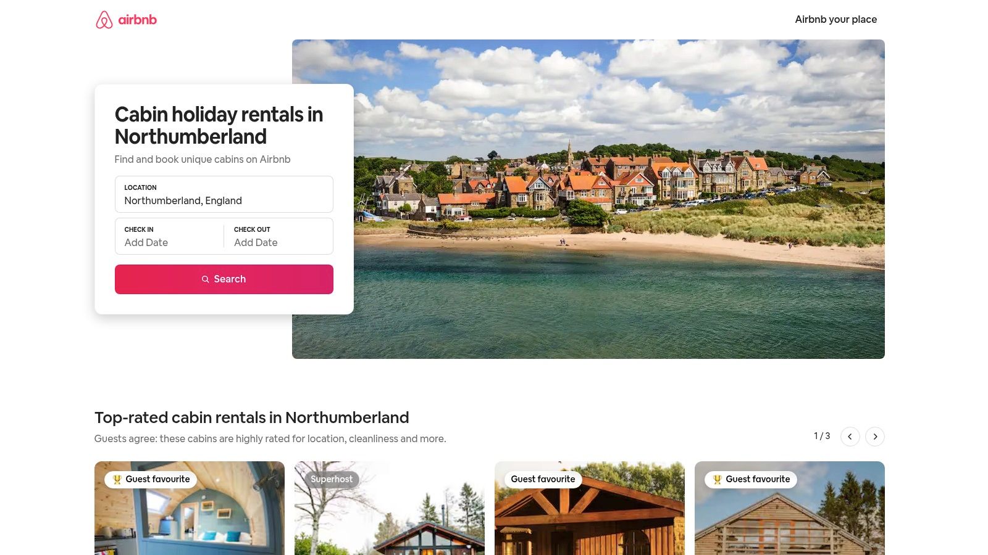988x555 pixels.
Task: Click the red Search button
Action: pyautogui.click(x=224, y=279)
